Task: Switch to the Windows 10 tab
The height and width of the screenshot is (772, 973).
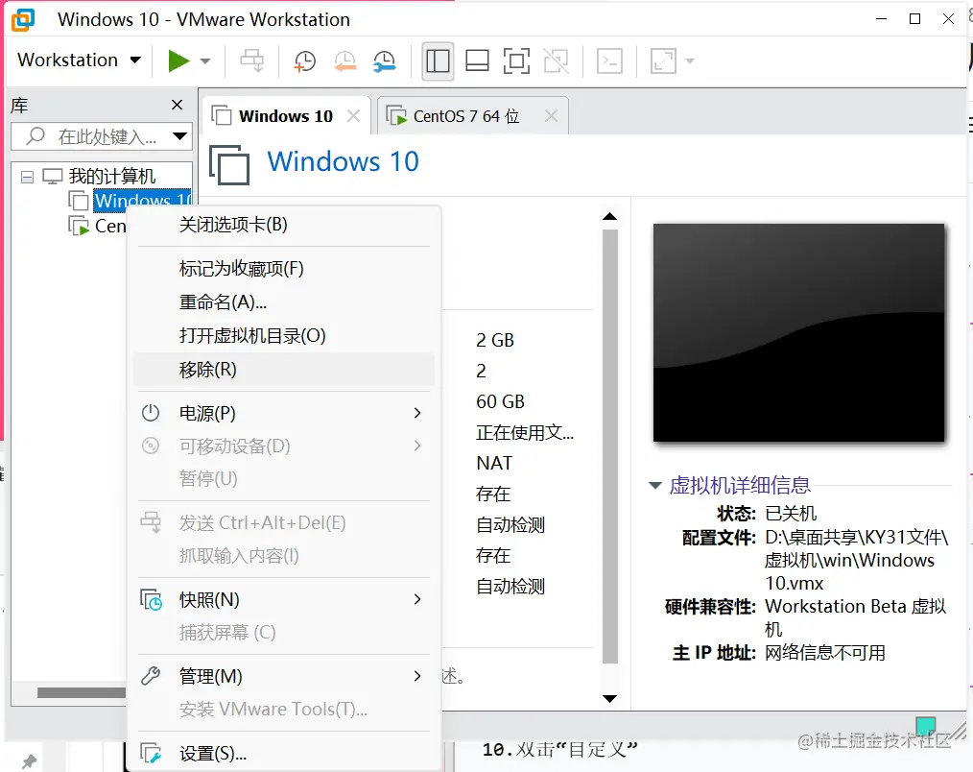Action: click(x=285, y=116)
